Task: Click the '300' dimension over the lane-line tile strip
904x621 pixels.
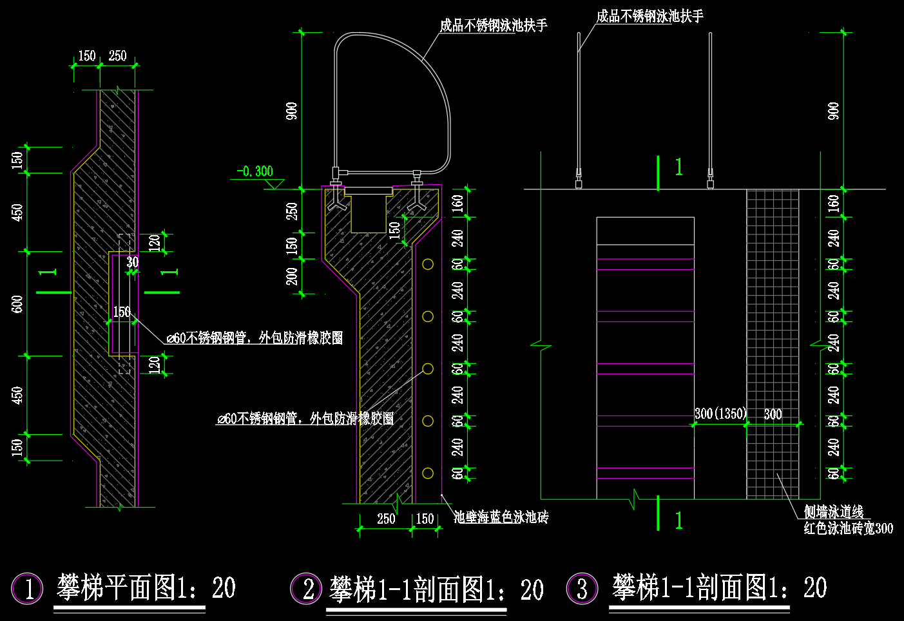Action: point(773,414)
